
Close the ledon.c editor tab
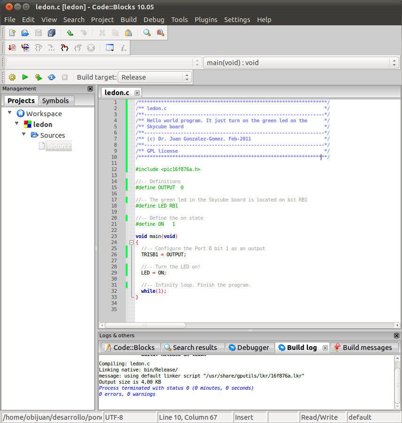[x=137, y=93]
